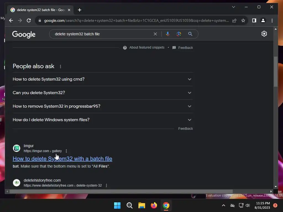Viewport: 283px width, 212px height.
Task: Open Chrome side panel
Action: pos(254,20)
